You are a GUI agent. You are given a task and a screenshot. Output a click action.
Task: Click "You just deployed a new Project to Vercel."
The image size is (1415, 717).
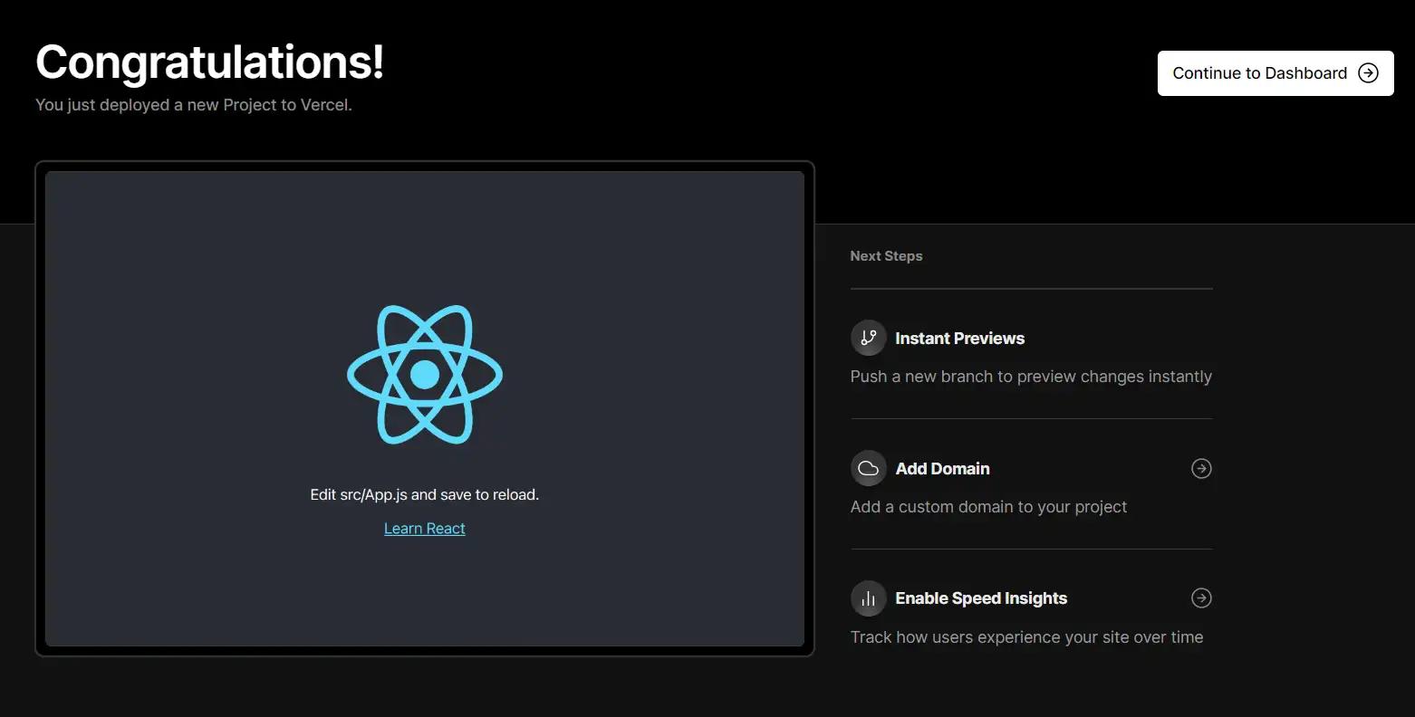click(x=194, y=105)
